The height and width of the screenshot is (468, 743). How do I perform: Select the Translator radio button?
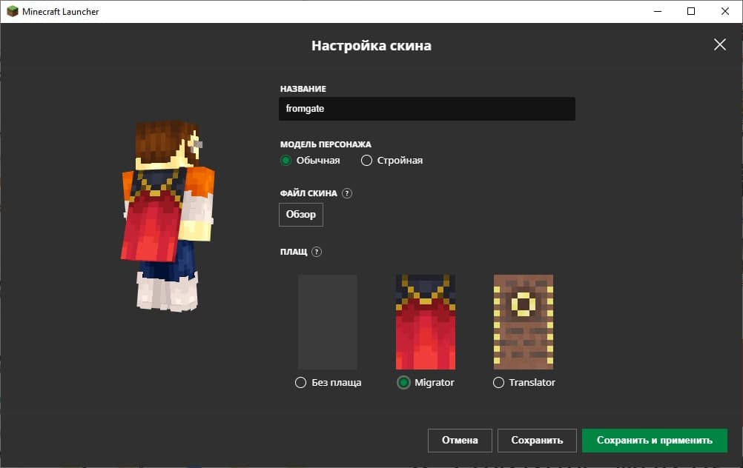point(498,382)
